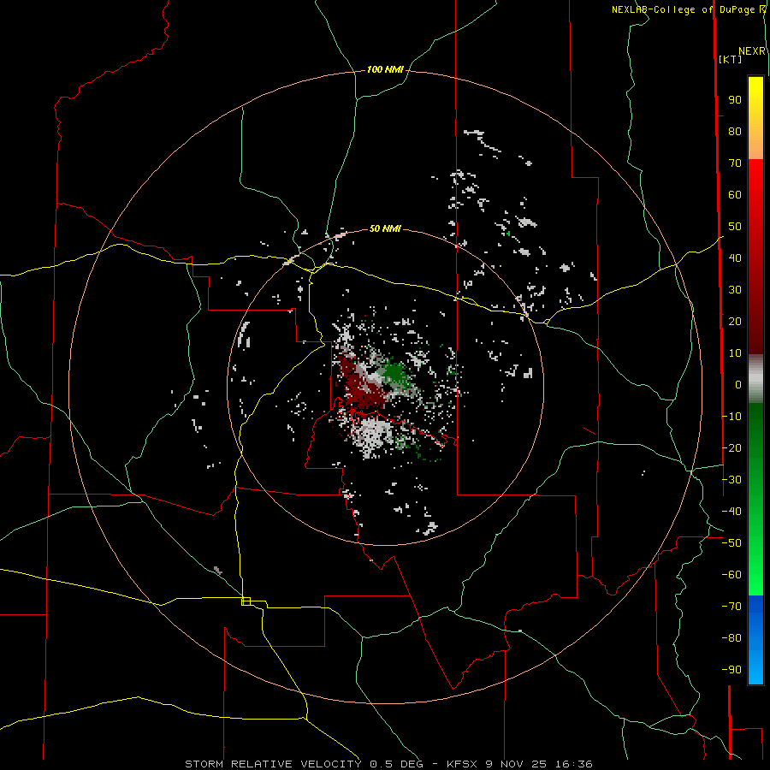Click the 70 value on velocity scale
This screenshot has width=770, height=770.
735,163
